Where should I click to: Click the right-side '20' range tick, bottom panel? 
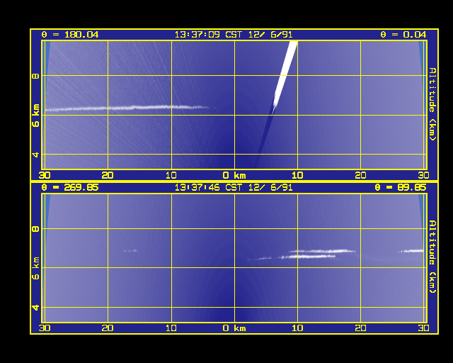360,328
